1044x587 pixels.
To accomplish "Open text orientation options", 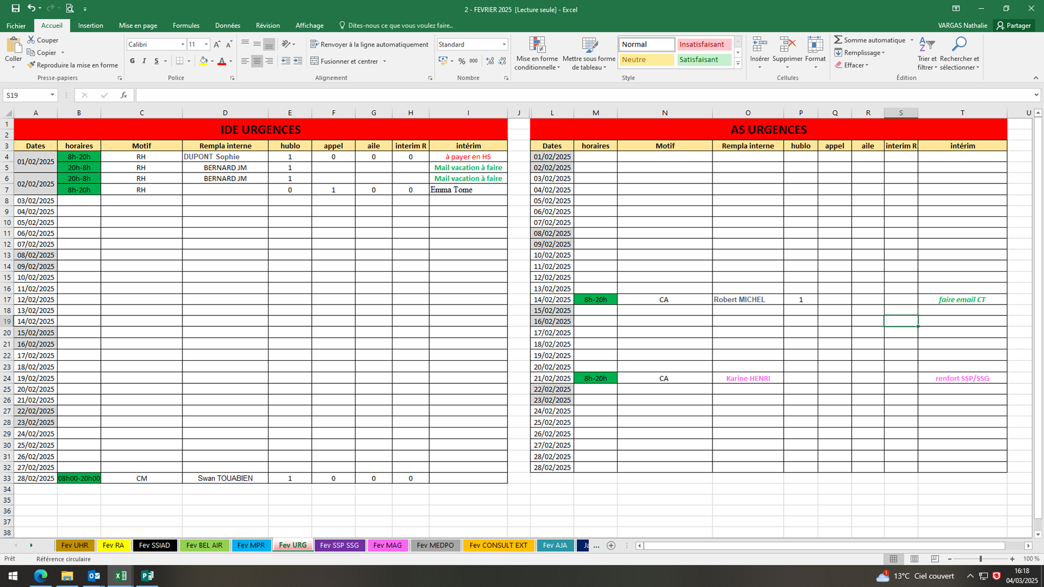I will click(288, 44).
